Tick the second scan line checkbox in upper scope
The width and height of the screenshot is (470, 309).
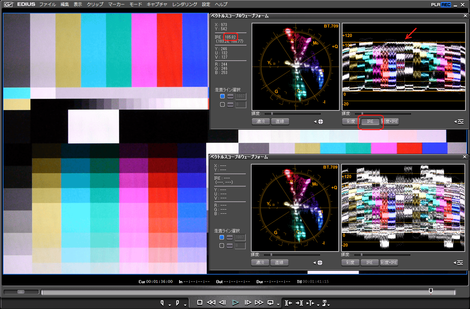pyautogui.click(x=222, y=105)
